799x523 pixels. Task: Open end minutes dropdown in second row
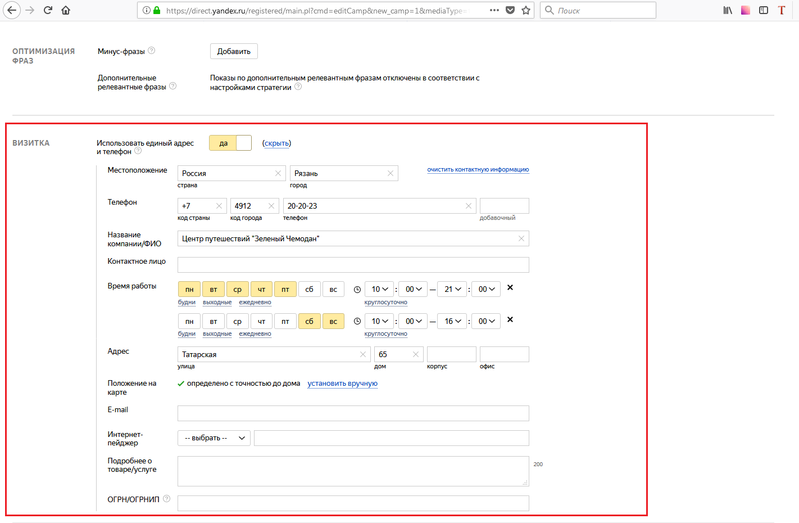[x=486, y=321]
